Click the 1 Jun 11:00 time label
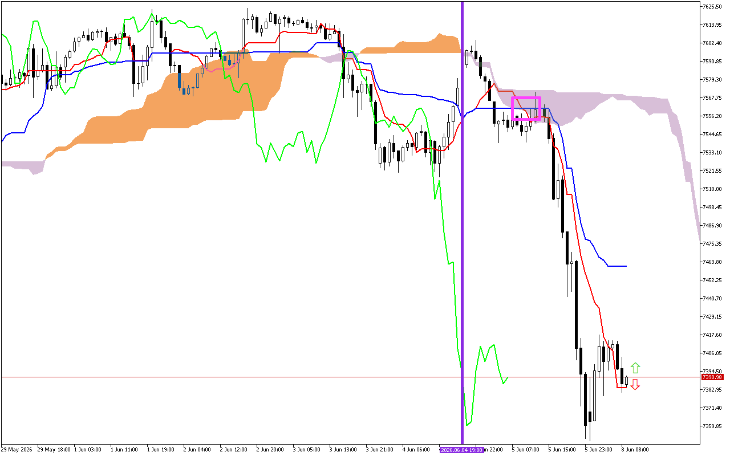 tap(125, 450)
